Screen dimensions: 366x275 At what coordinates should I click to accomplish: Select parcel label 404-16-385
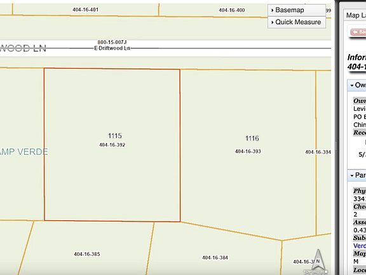click(87, 254)
